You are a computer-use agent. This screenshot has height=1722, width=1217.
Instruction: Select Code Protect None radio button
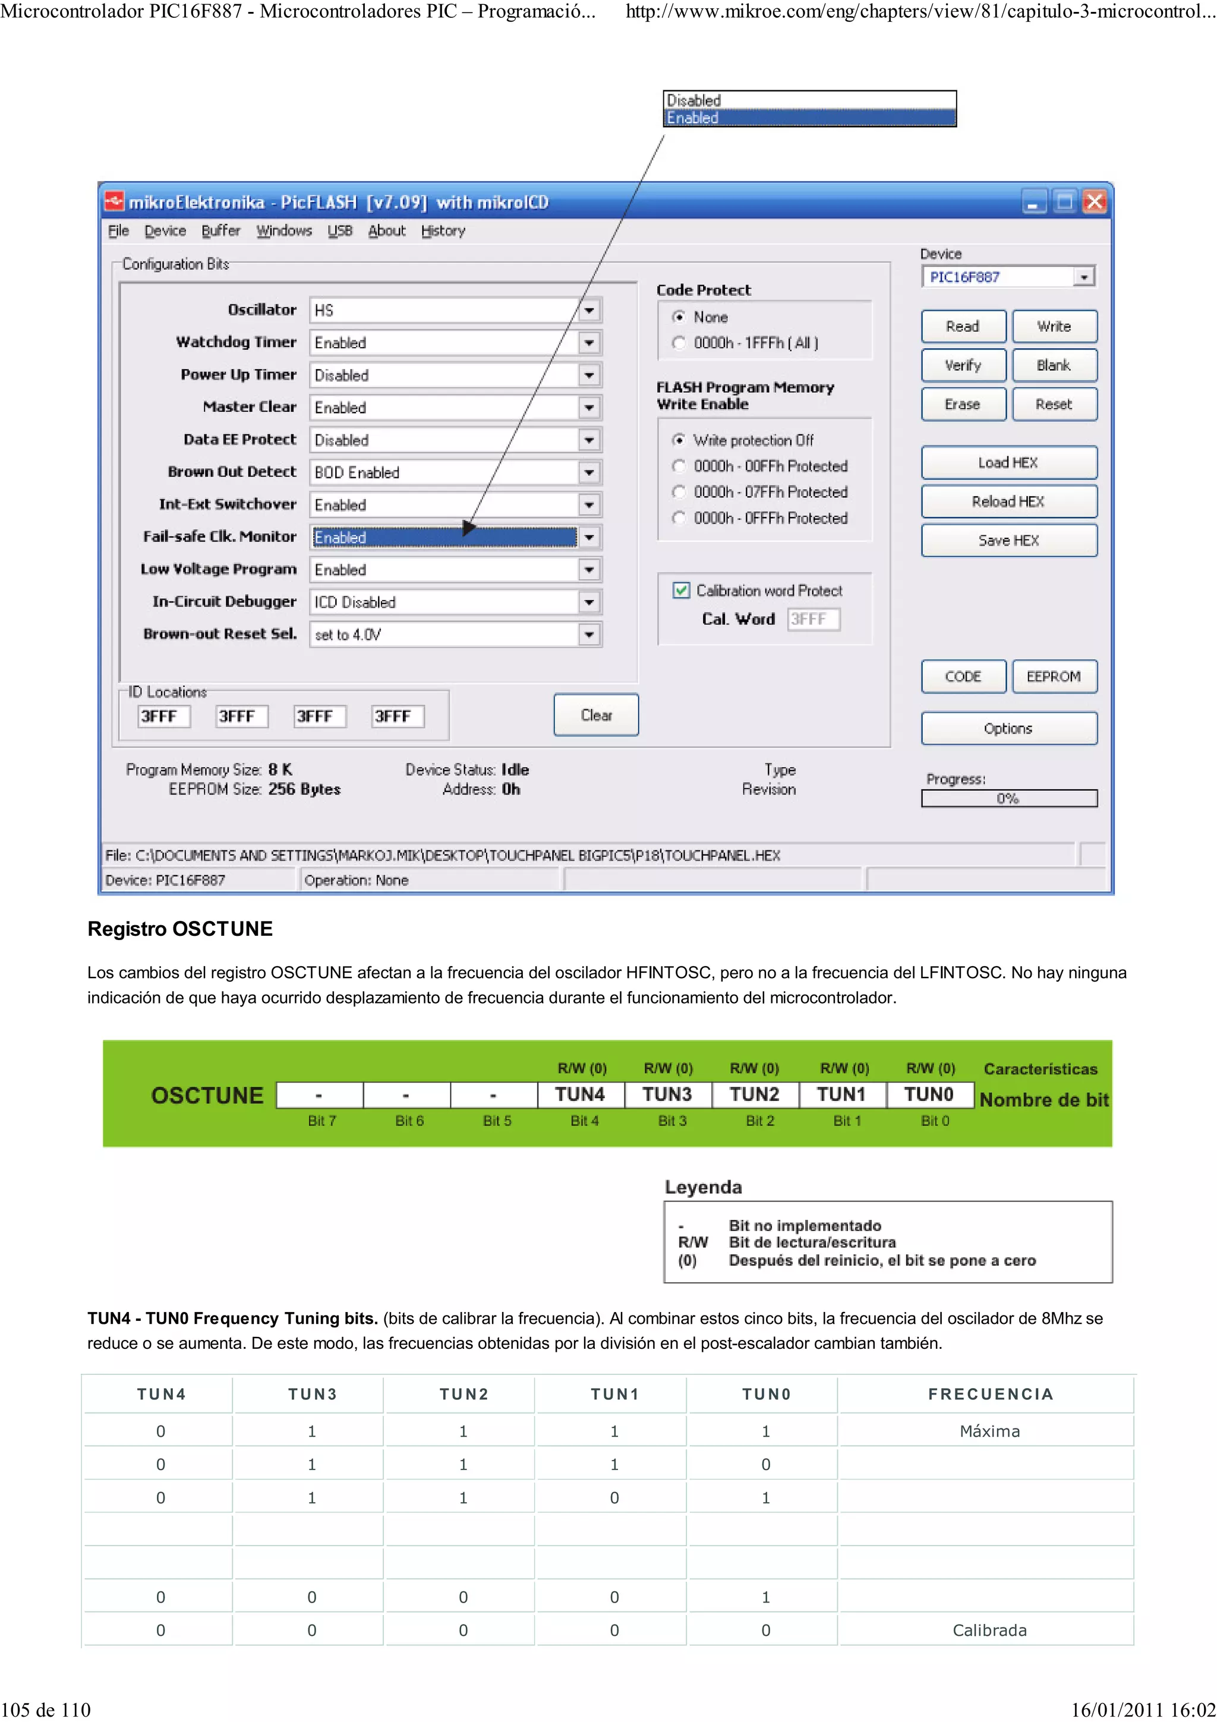point(679,317)
